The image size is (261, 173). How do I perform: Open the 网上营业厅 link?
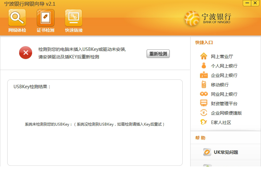point(222,57)
